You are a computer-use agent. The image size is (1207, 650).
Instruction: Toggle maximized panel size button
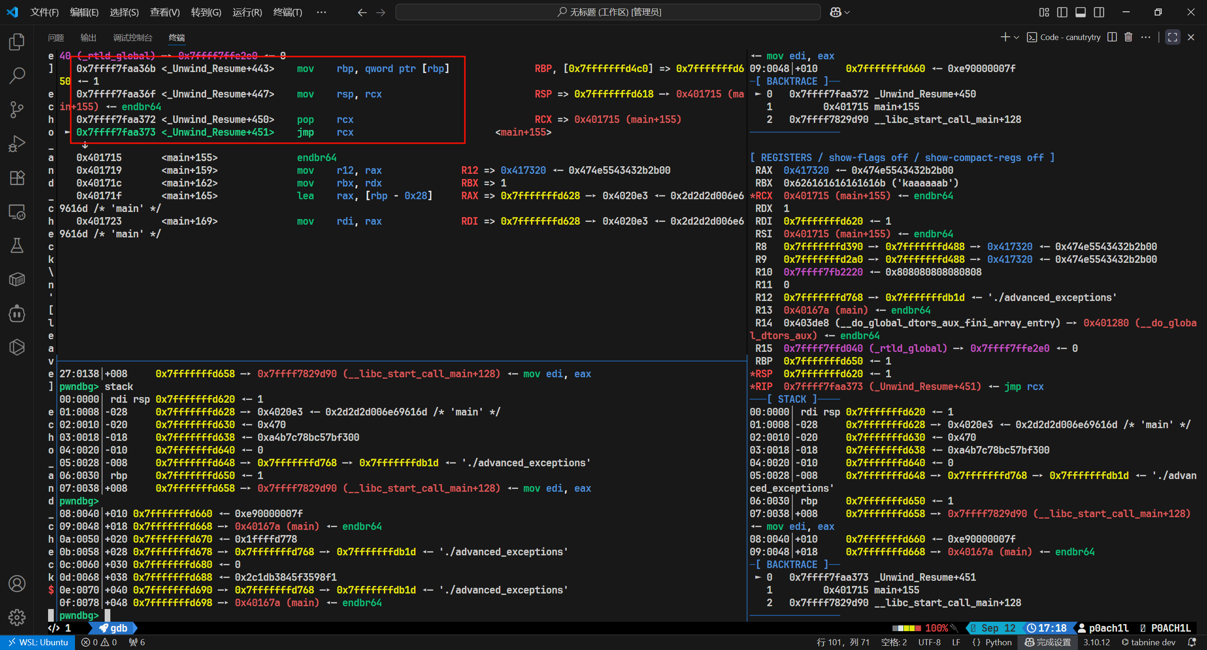[1173, 37]
